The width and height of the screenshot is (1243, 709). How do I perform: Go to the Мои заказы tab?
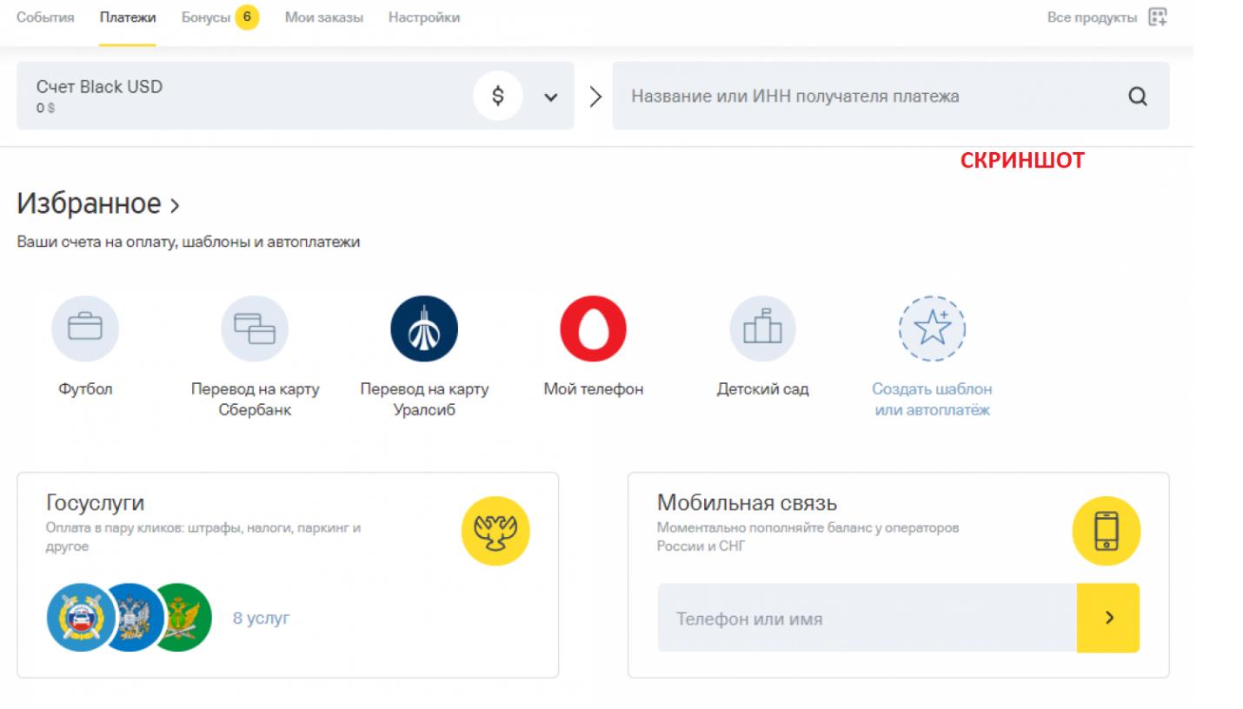tap(324, 17)
